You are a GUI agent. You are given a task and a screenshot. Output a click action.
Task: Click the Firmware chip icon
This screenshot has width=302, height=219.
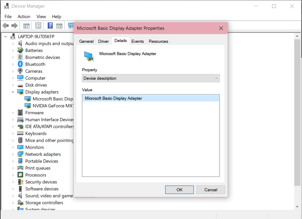pyautogui.click(x=20, y=113)
